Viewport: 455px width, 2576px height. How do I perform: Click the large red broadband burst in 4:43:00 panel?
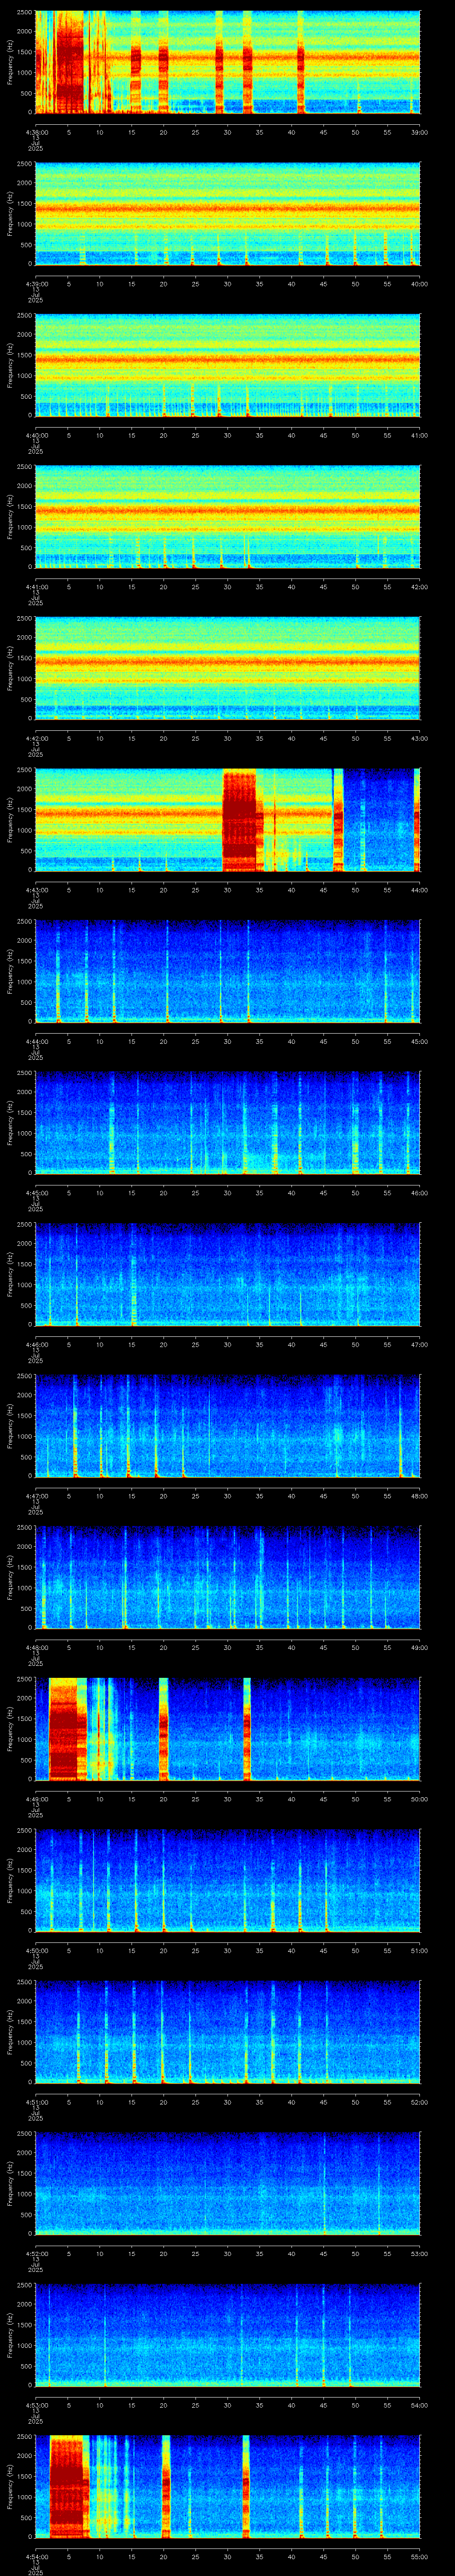point(239,820)
